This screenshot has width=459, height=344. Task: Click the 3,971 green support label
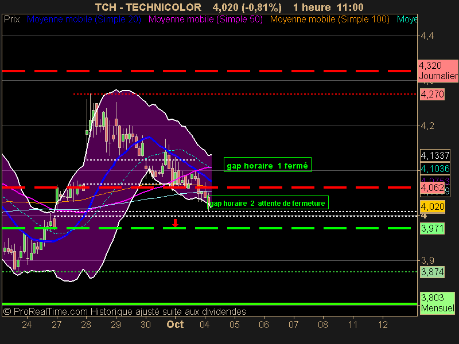(432, 228)
